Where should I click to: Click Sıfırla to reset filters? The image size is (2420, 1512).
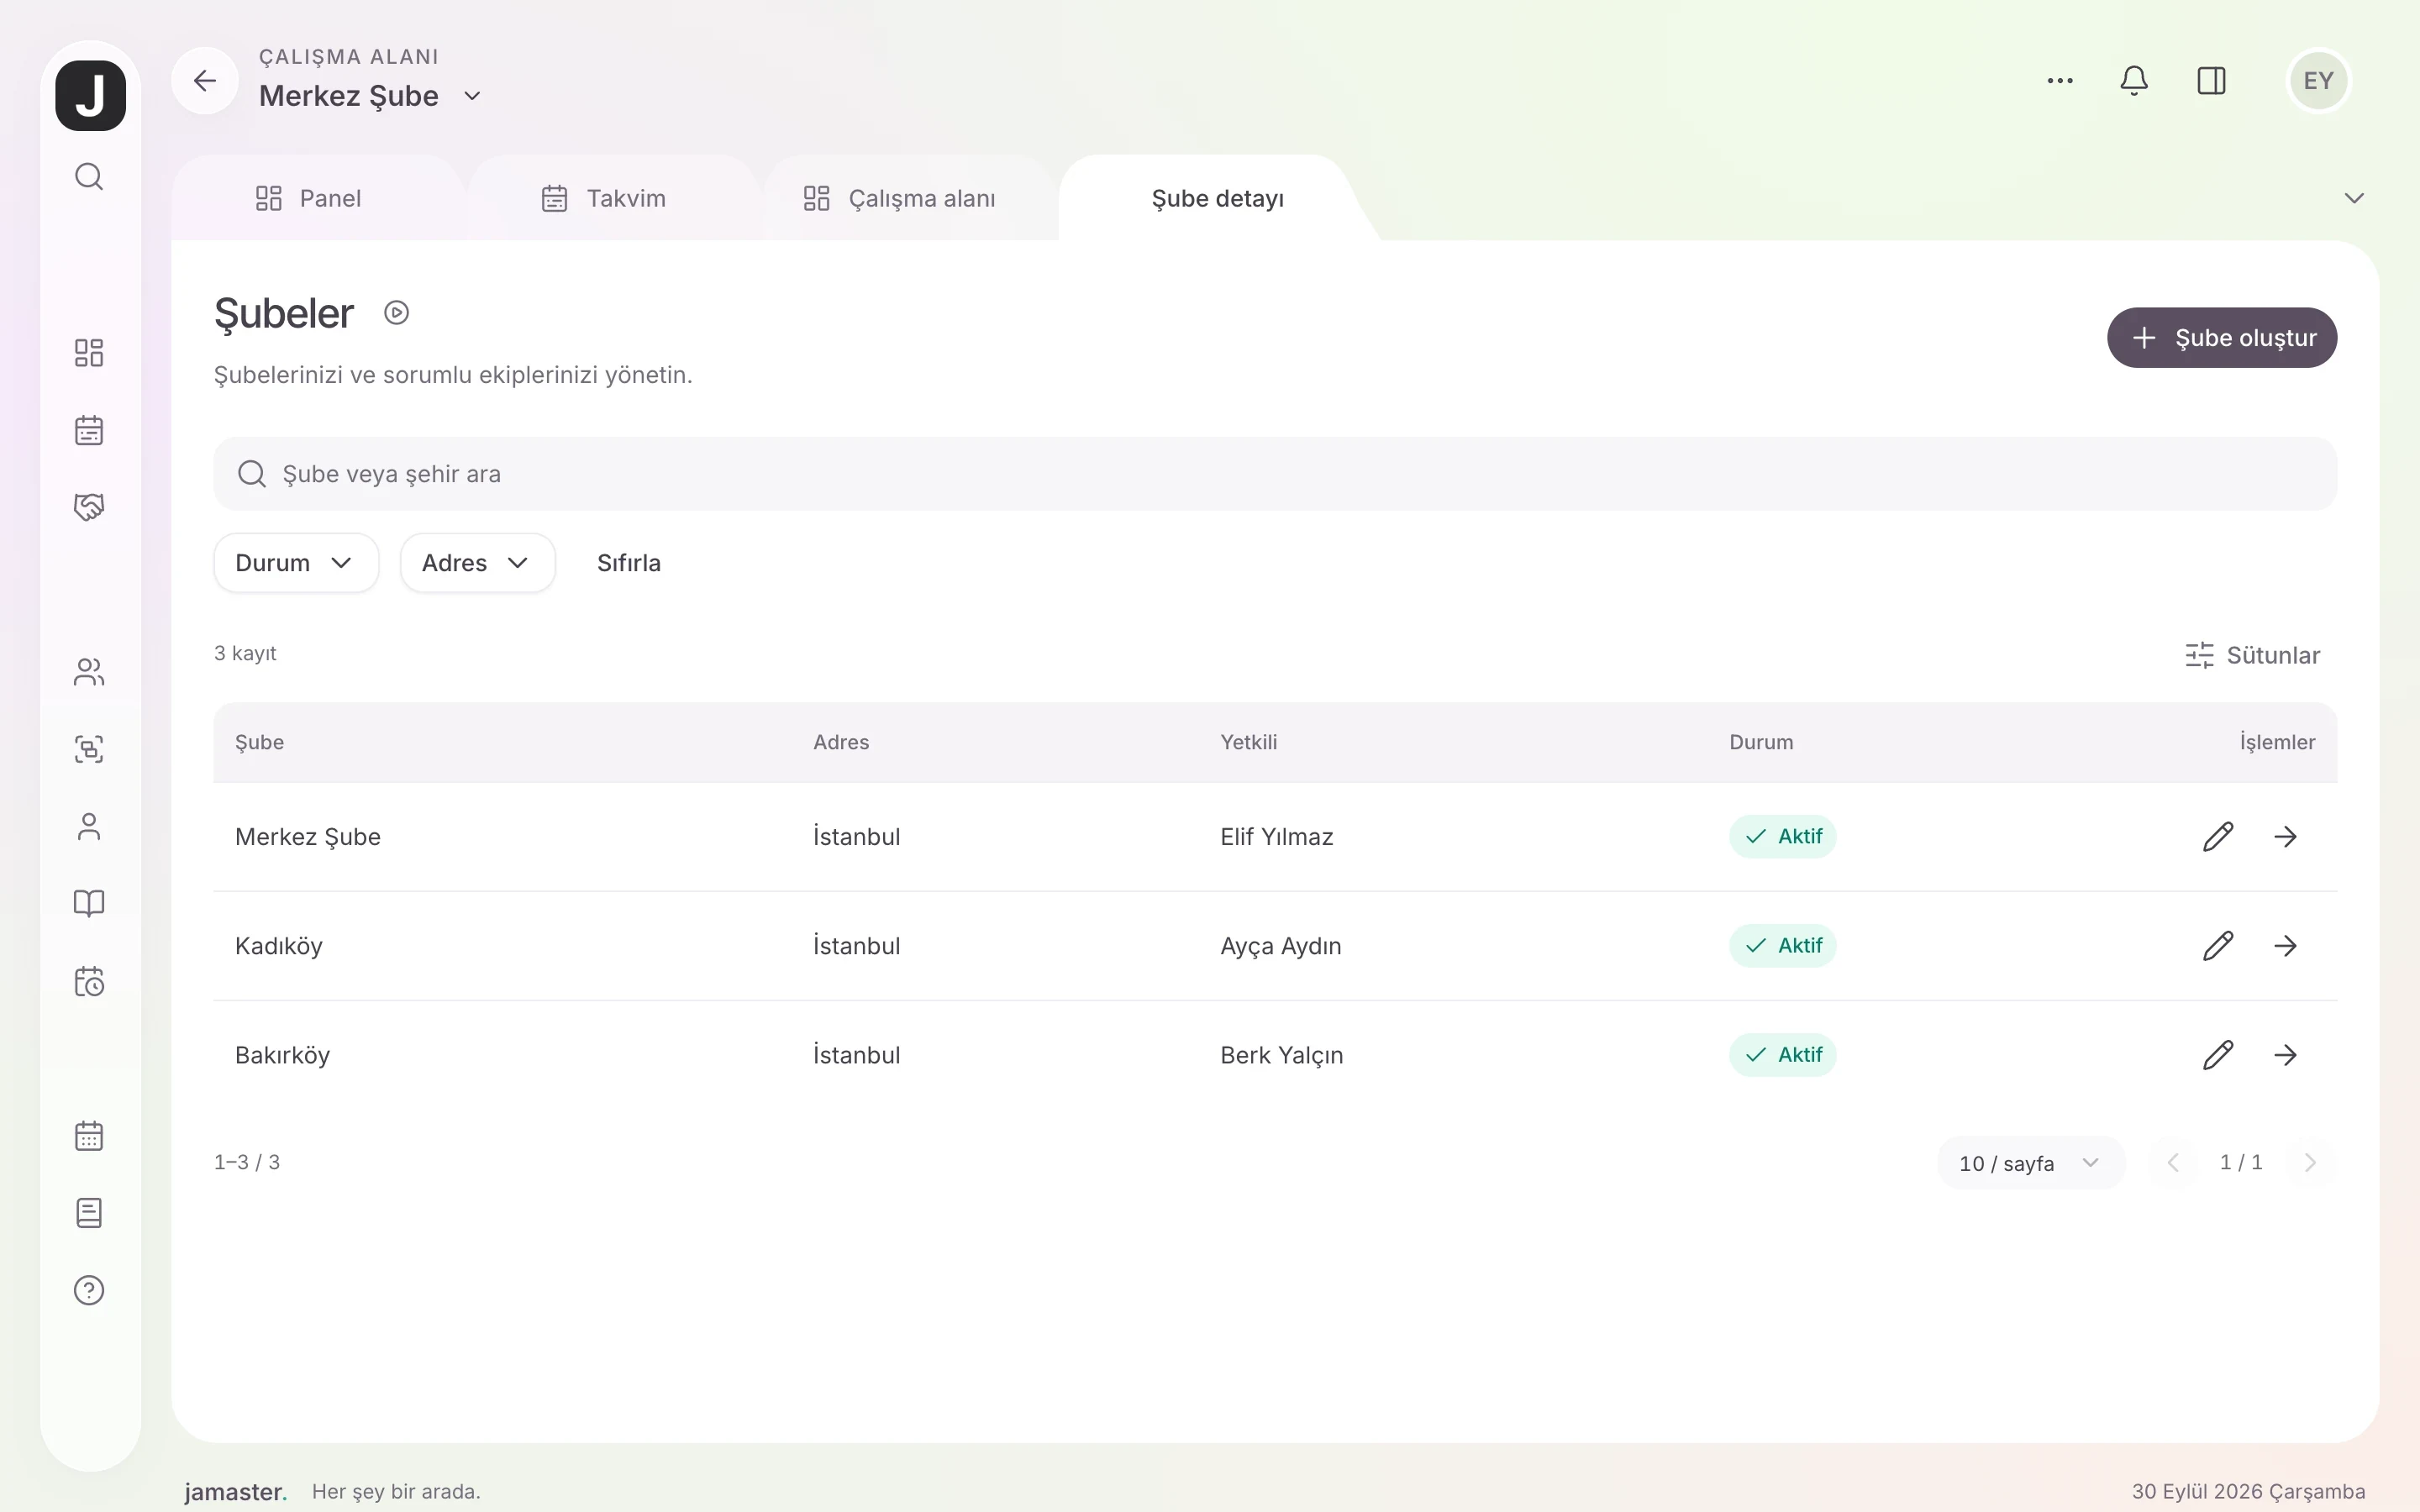tap(629, 563)
